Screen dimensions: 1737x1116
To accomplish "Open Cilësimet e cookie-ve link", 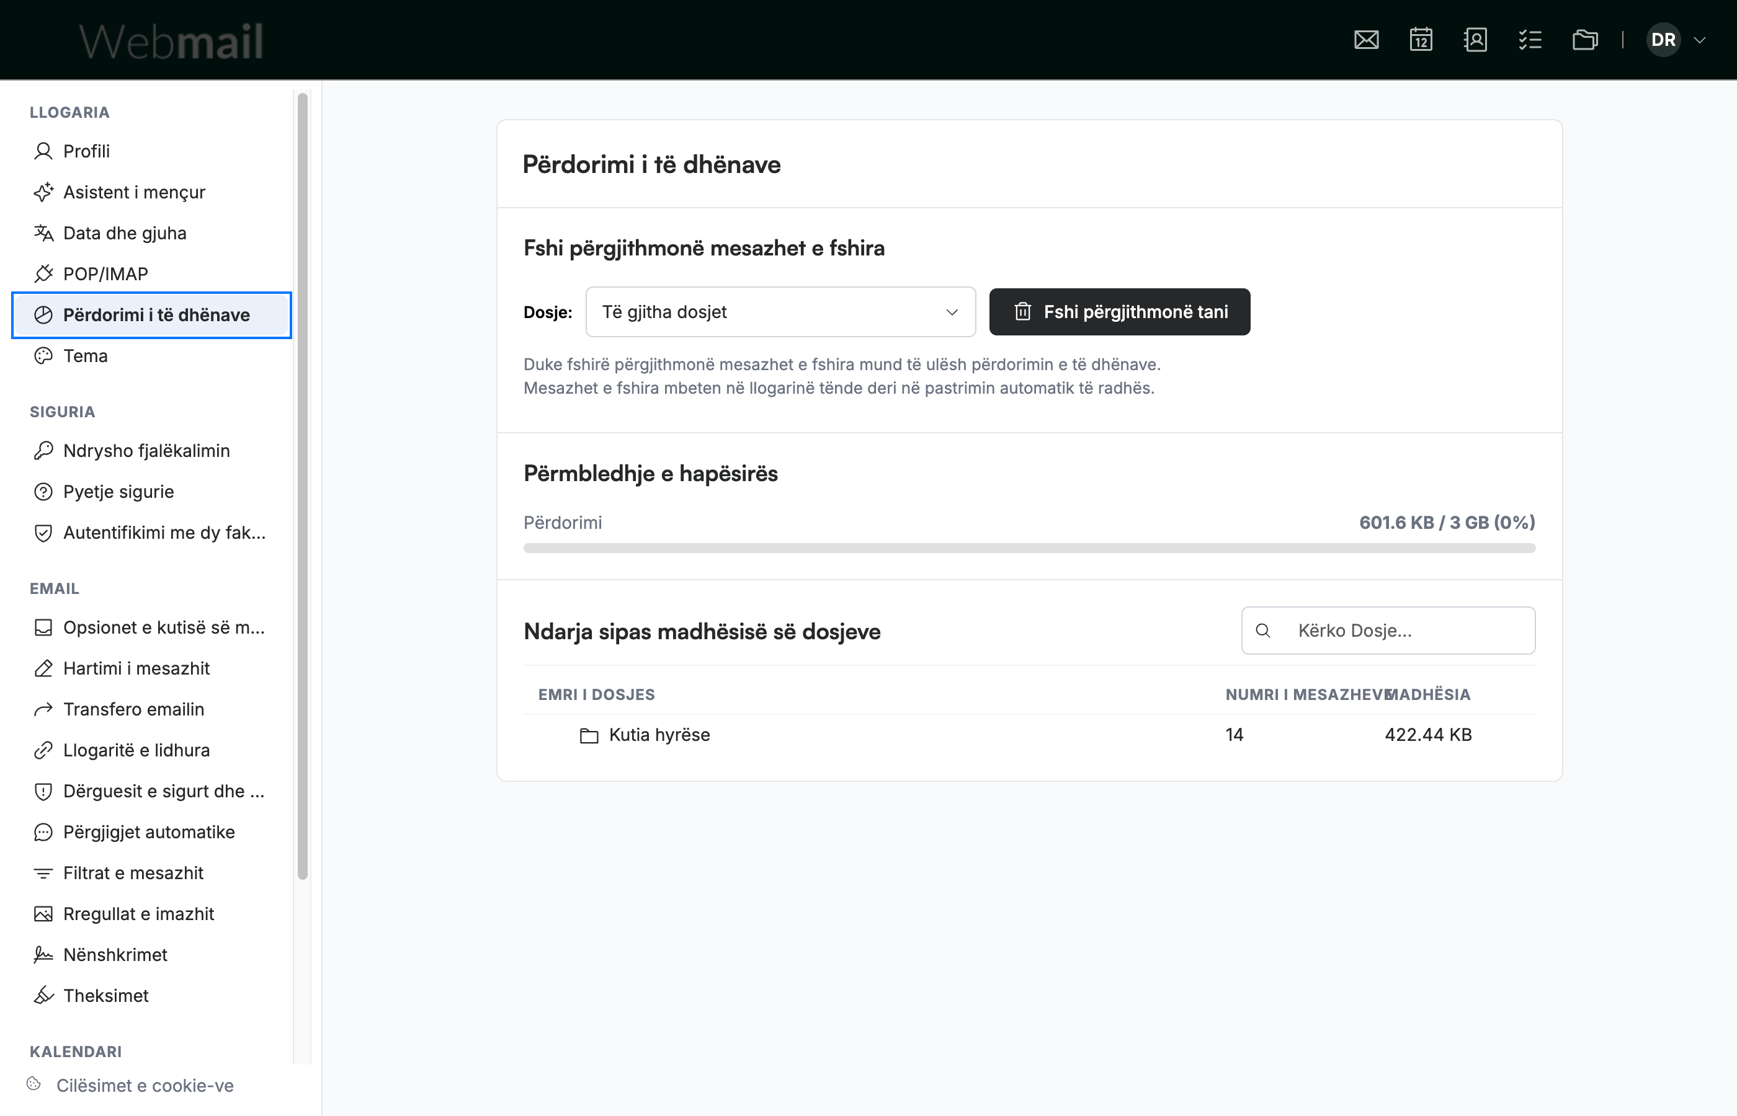I will tap(145, 1086).
